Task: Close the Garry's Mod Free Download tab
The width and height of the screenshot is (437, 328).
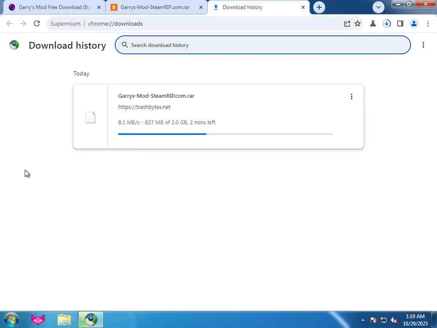Action: (x=99, y=7)
